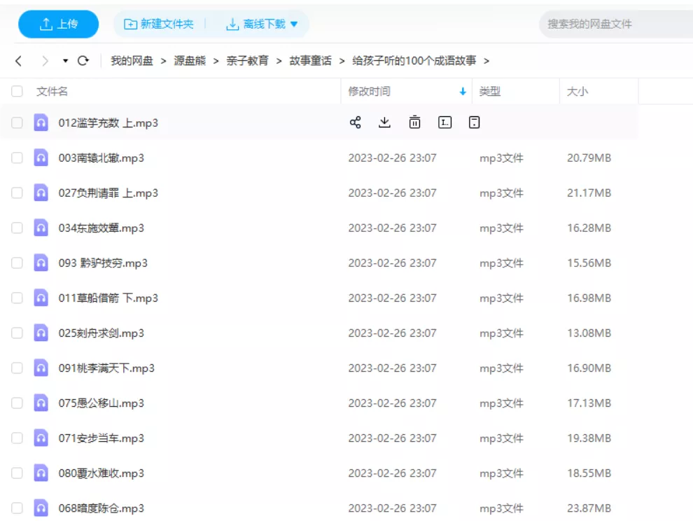The height and width of the screenshot is (521, 693).
Task: Navigate to 亲子教育 in the breadcrumb
Action: click(x=247, y=61)
